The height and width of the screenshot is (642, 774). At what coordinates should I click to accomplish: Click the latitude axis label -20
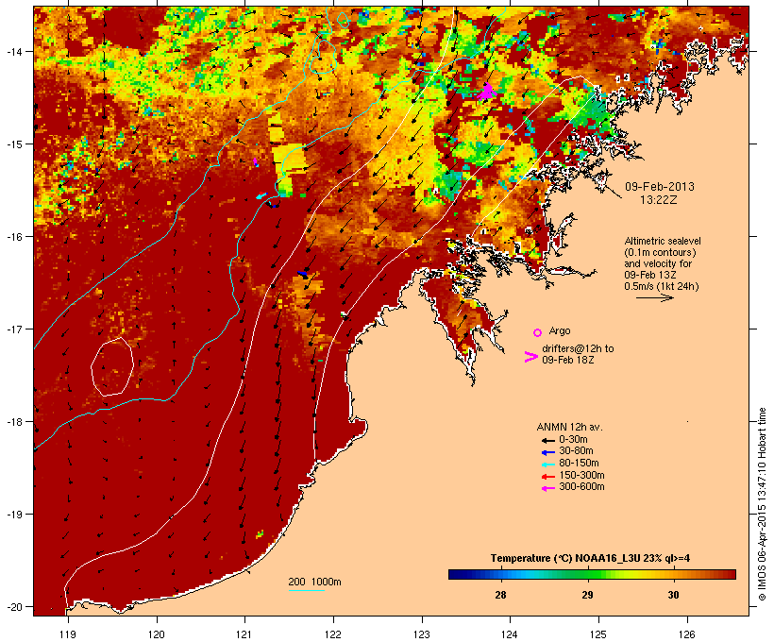pos(13,606)
